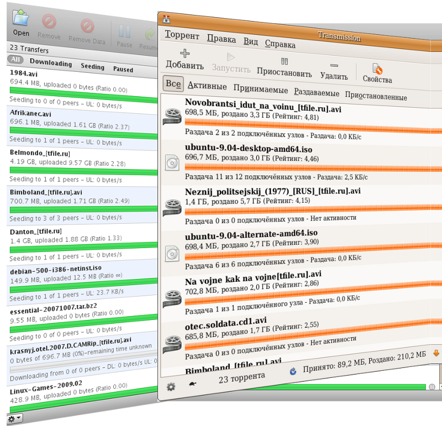Select Downloading filter in Mac window
The image size is (442, 426).
click(x=51, y=62)
